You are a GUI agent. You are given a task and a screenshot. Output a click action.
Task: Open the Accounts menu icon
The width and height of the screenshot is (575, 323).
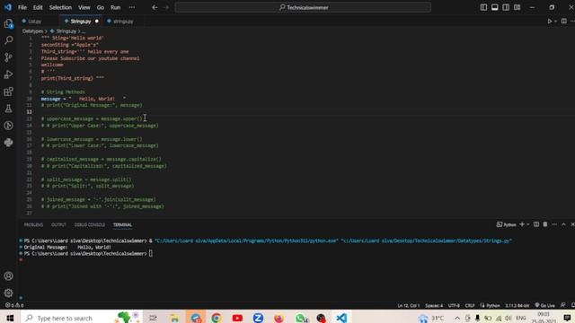pyautogui.click(x=8, y=276)
